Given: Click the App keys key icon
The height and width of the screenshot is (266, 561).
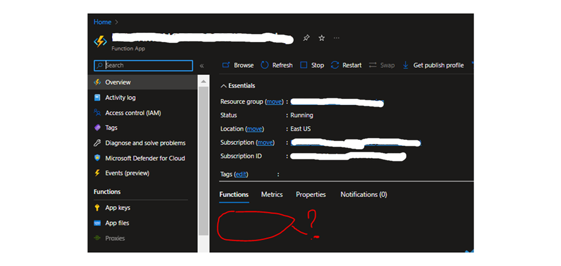Looking at the screenshot, I should [97, 208].
